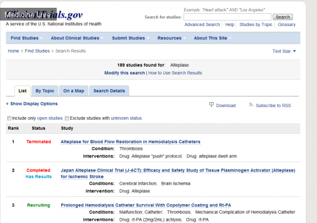Open the Text Size dropdown
This screenshot has height=223, width=317.
pyautogui.click(x=284, y=51)
